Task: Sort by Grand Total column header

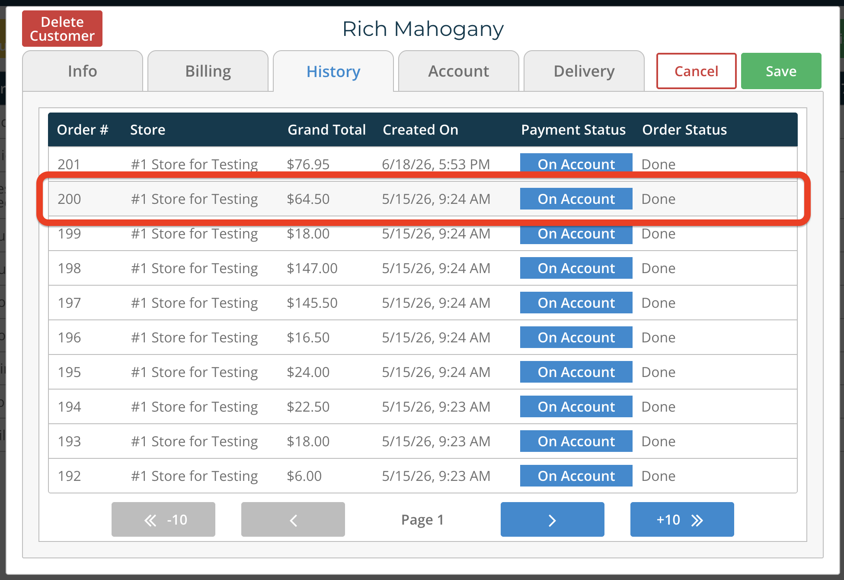Action: pos(327,129)
